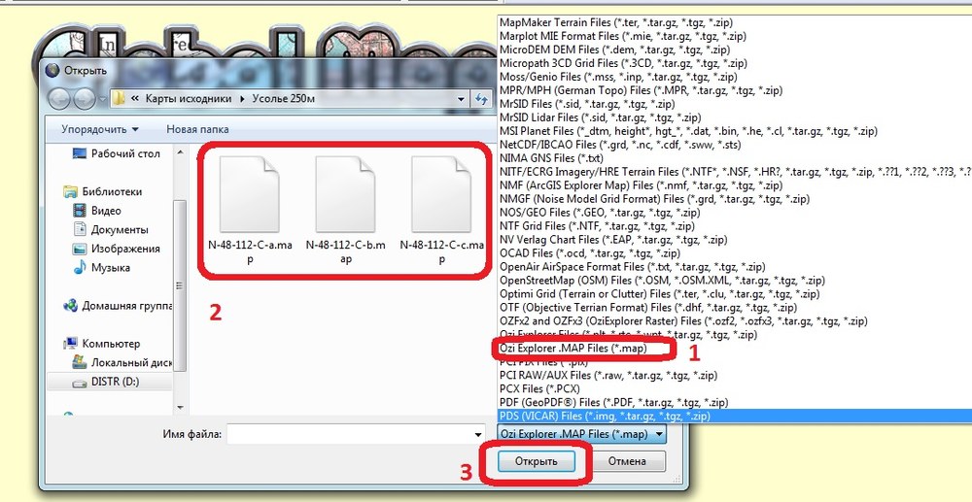Click the Back navigation arrow button
Viewport: 972px width, 502px height.
pos(59,98)
